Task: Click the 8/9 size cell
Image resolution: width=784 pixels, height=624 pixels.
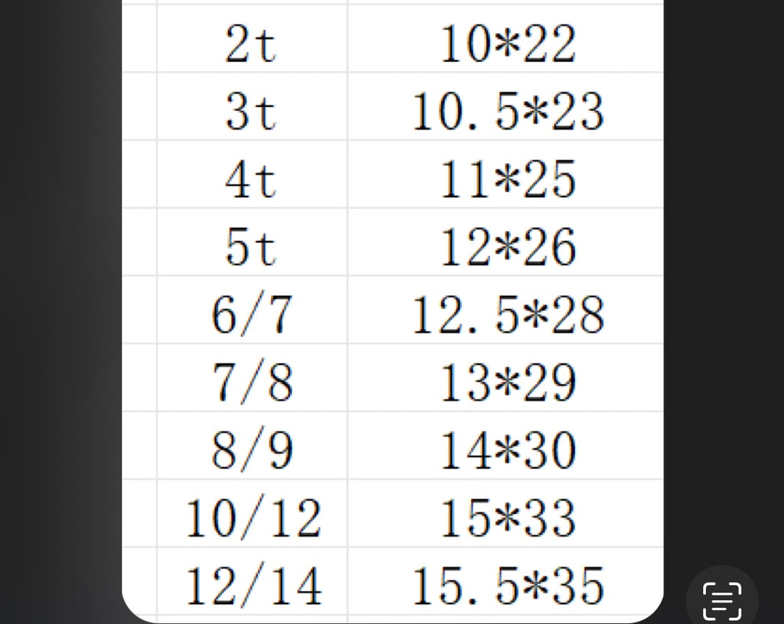Action: [252, 446]
